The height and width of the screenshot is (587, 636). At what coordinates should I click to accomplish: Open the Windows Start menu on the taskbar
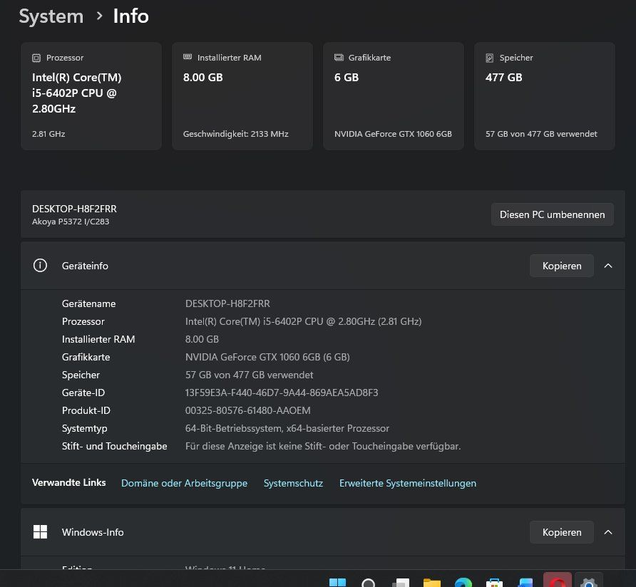click(337, 582)
